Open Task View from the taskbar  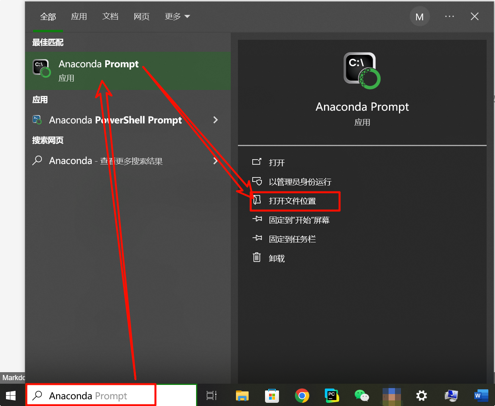point(212,395)
